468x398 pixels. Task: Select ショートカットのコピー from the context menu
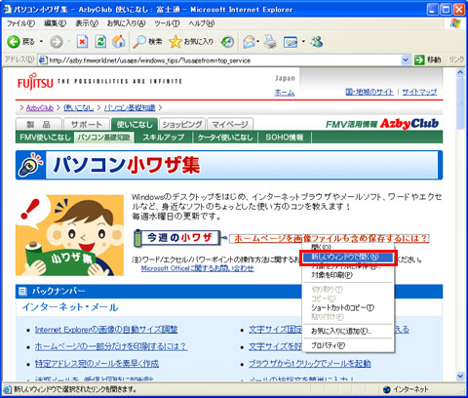(x=348, y=307)
